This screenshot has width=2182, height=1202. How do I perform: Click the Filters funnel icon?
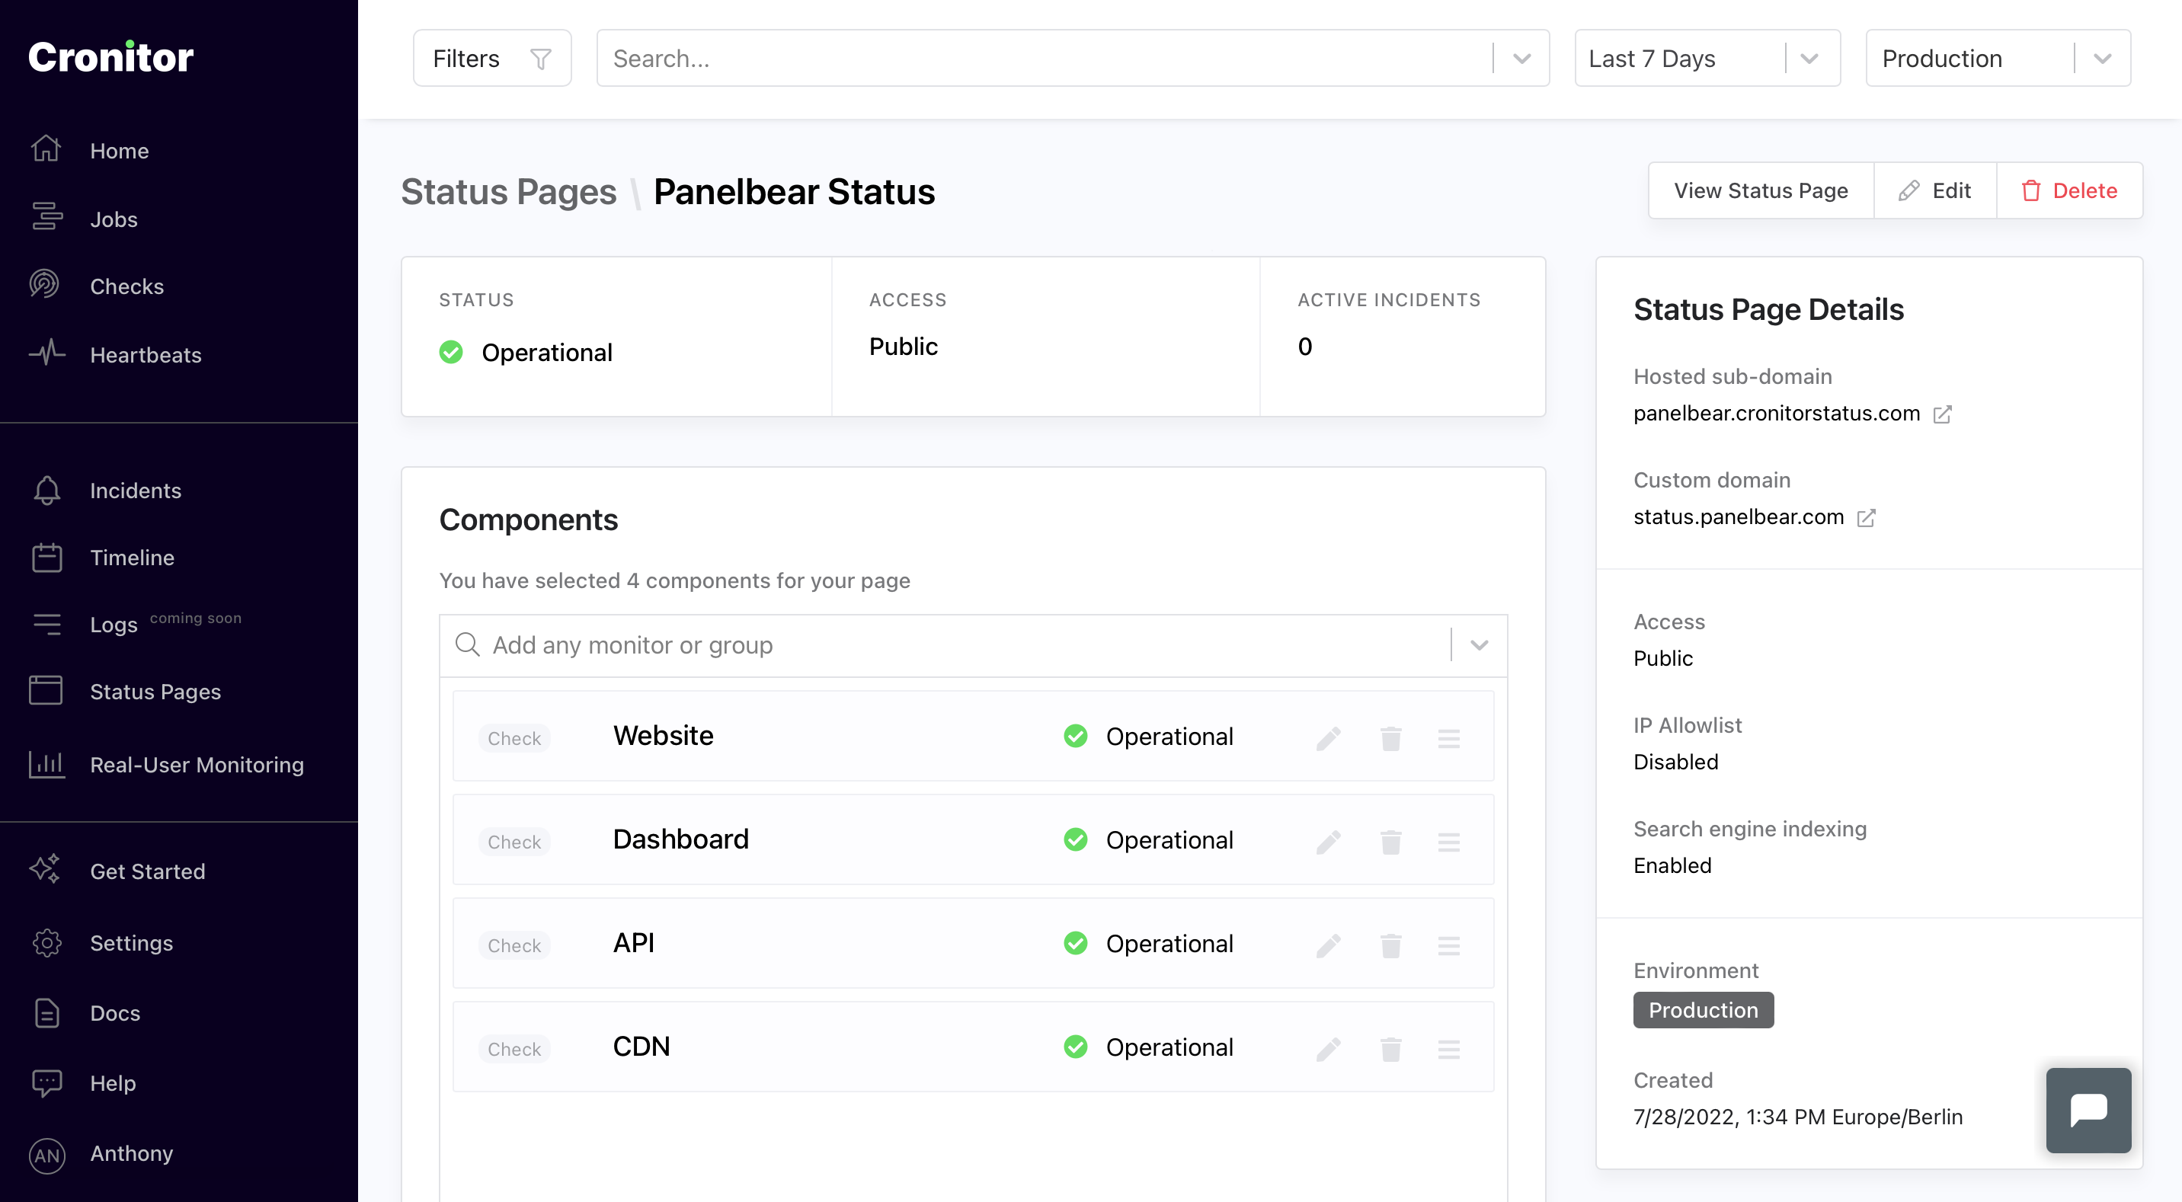coord(540,59)
